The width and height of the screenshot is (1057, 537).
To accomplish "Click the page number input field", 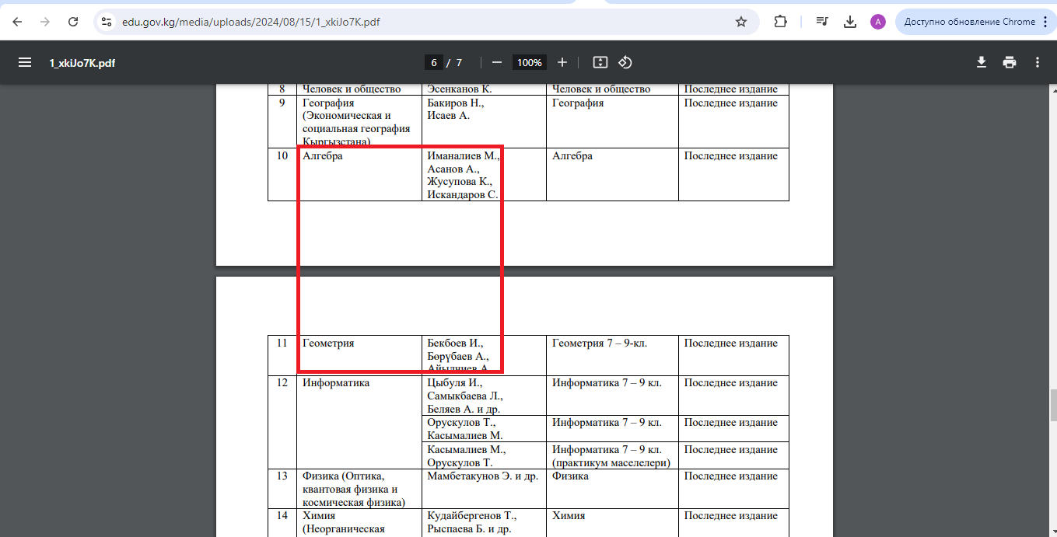I will 434,62.
